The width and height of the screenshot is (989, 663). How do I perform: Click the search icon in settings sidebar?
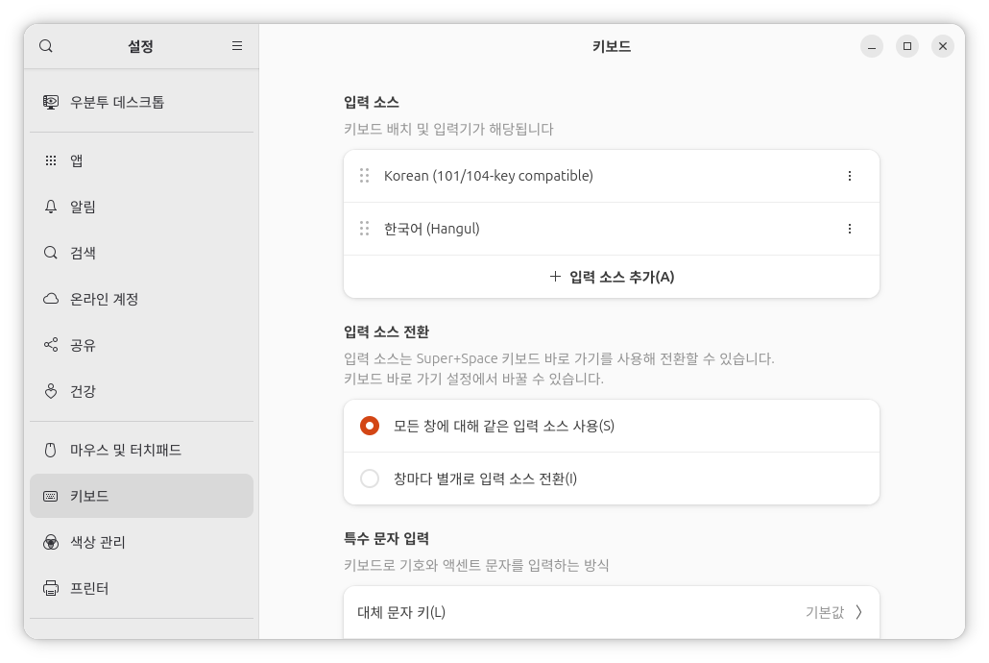(46, 46)
